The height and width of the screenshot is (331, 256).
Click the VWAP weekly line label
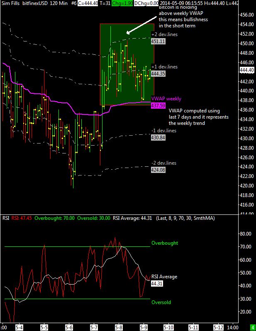pyautogui.click(x=166, y=99)
